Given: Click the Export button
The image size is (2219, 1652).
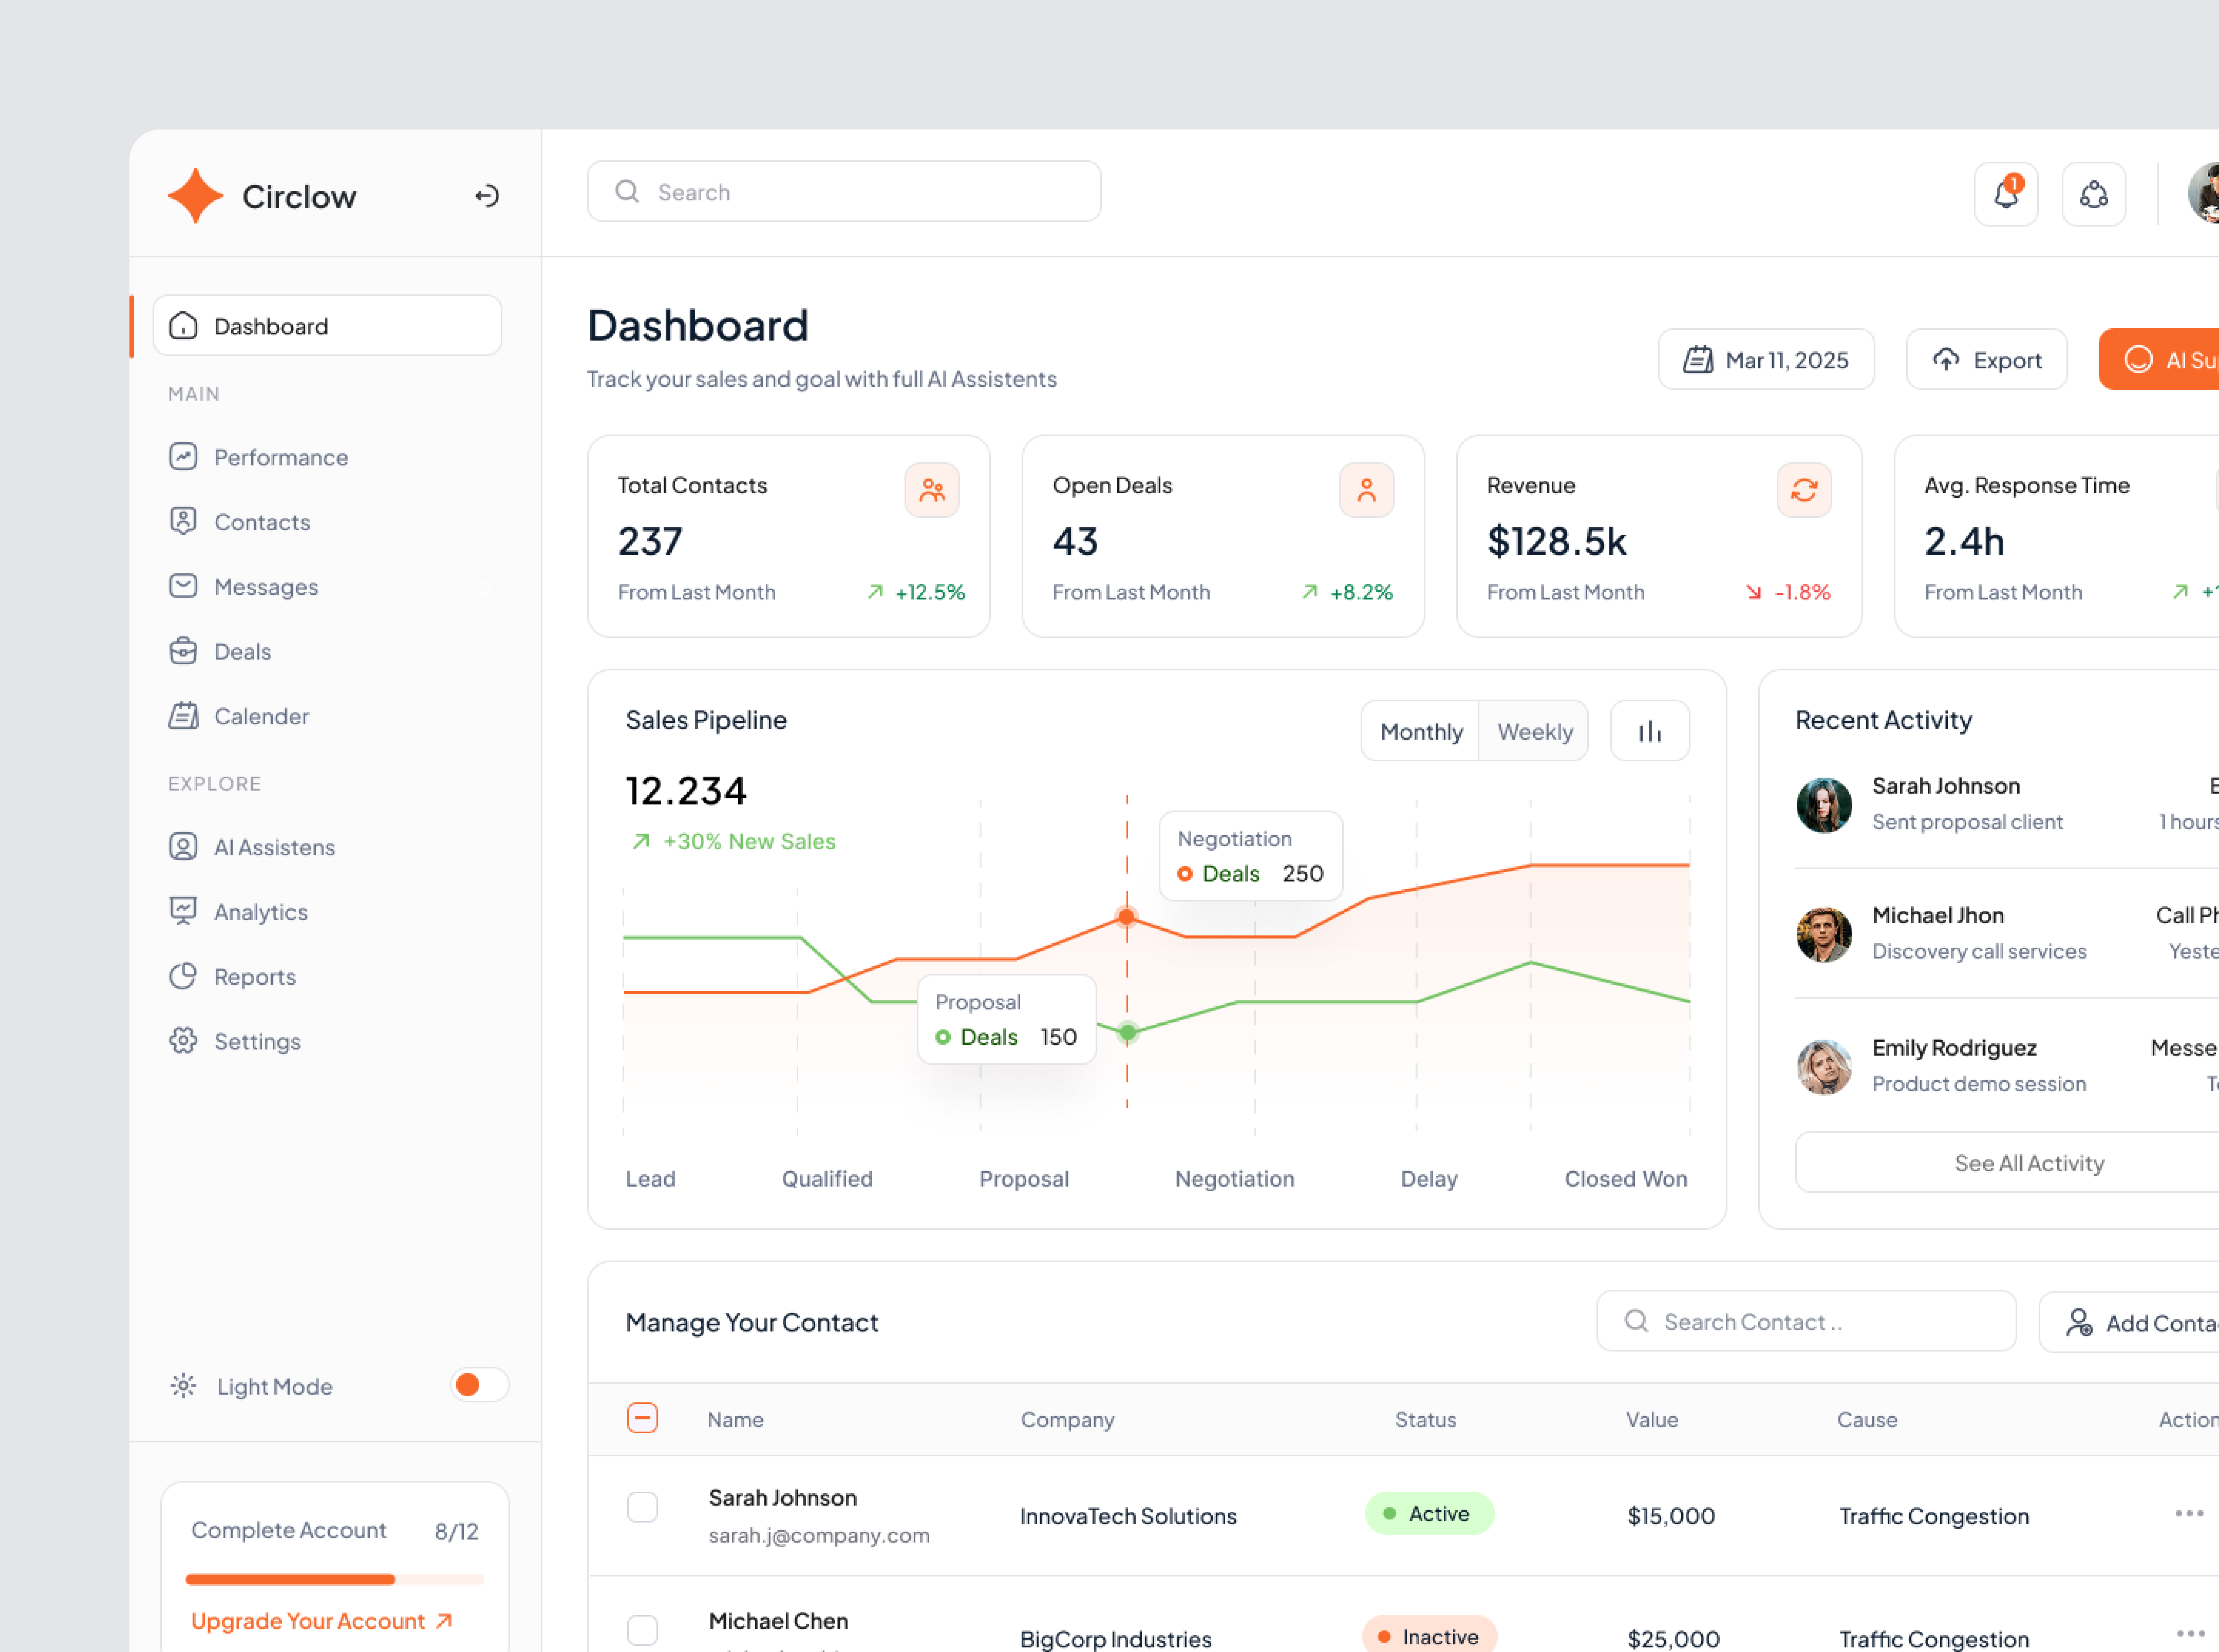Looking at the screenshot, I should pyautogui.click(x=1986, y=359).
